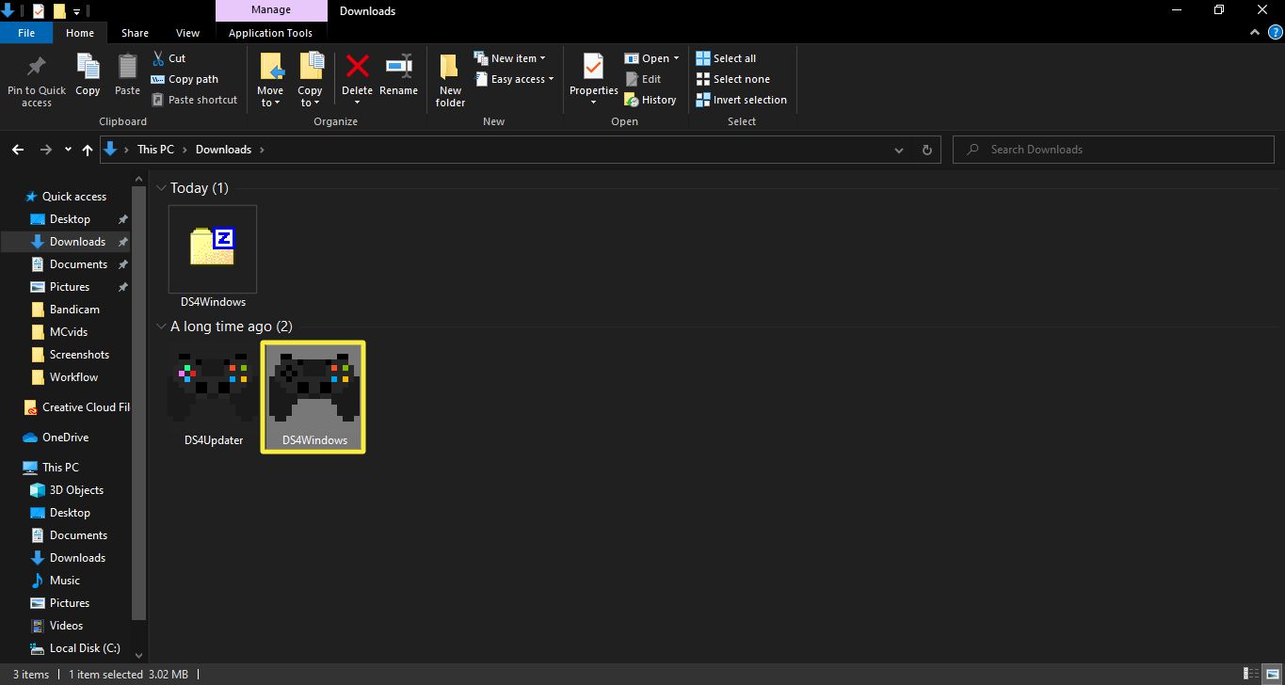Open pinned Downloads under Quick access

(x=77, y=242)
